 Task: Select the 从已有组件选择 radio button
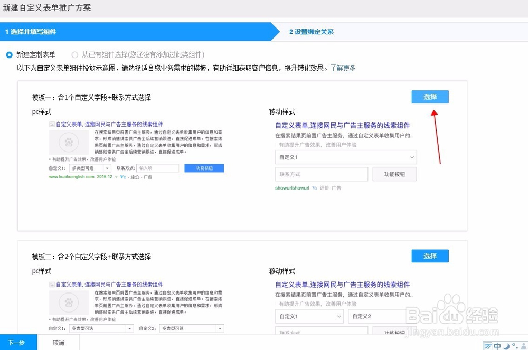pos(74,55)
